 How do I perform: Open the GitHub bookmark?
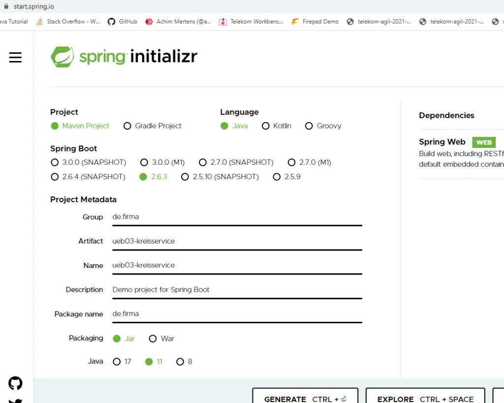(x=122, y=22)
